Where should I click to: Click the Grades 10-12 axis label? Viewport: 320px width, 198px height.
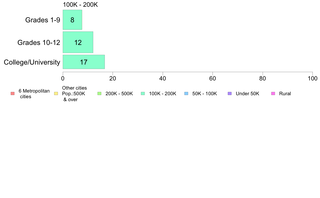coord(39,43)
